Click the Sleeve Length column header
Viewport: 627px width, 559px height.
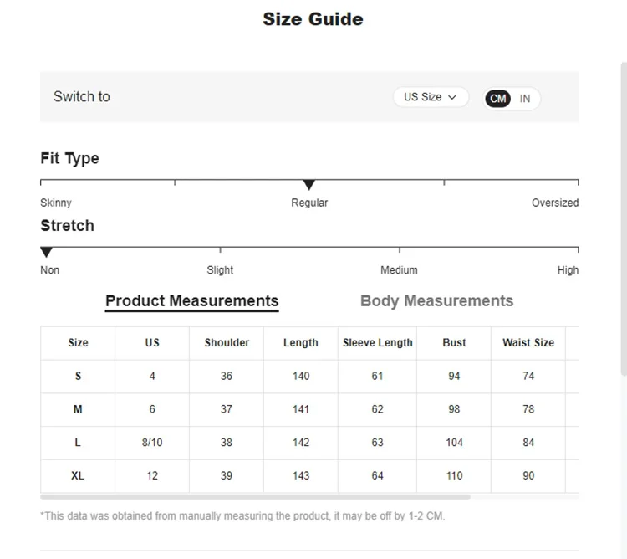click(x=377, y=343)
